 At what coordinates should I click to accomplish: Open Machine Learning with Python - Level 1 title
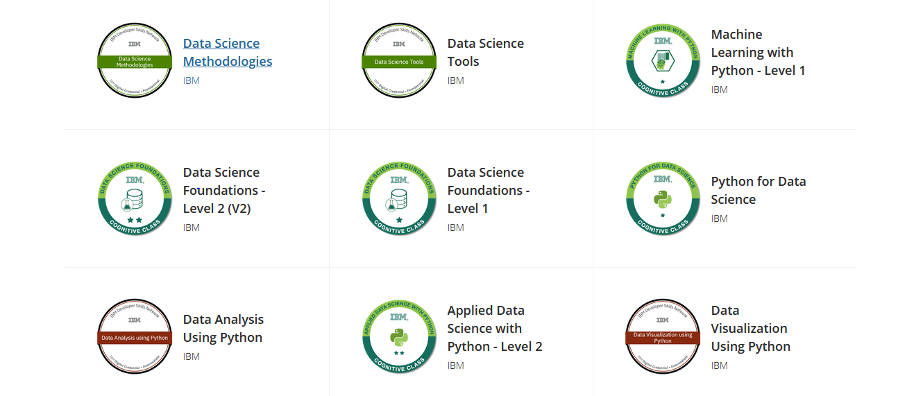[x=757, y=53]
